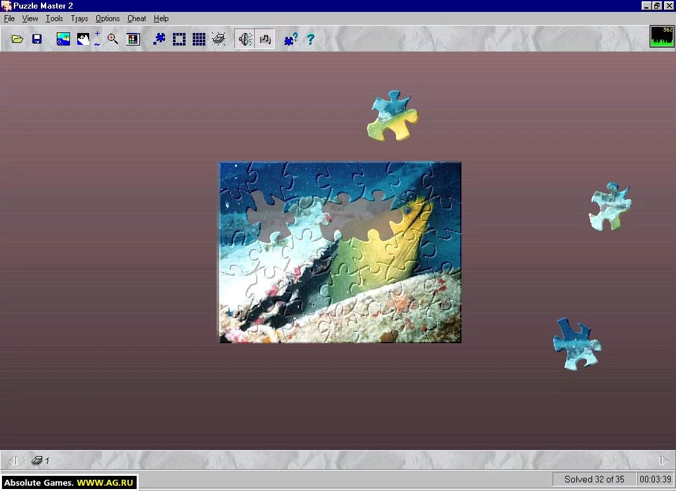
Task: Select the loose yellow and blue puzzle piece
Action: pyautogui.click(x=392, y=116)
